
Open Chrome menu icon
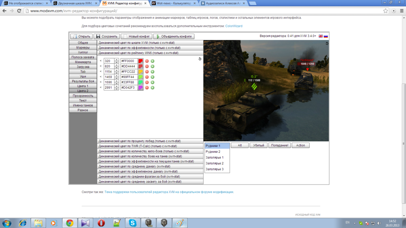tap(402, 11)
